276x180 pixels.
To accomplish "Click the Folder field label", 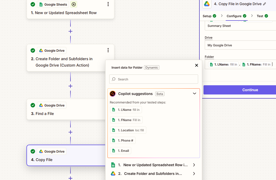I will click(209, 57).
